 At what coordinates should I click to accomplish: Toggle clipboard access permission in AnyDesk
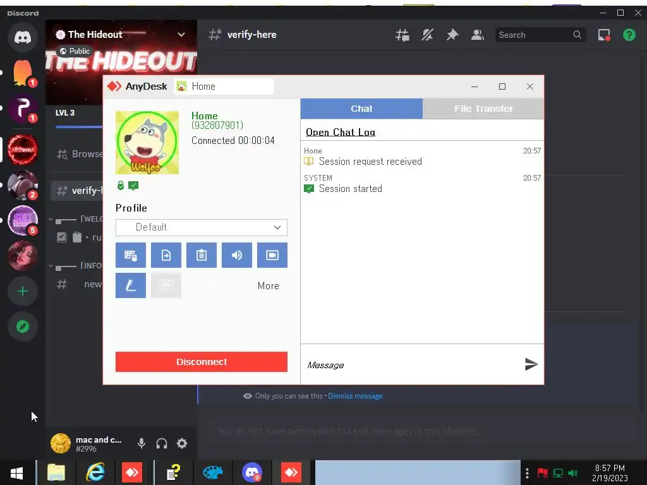202,255
